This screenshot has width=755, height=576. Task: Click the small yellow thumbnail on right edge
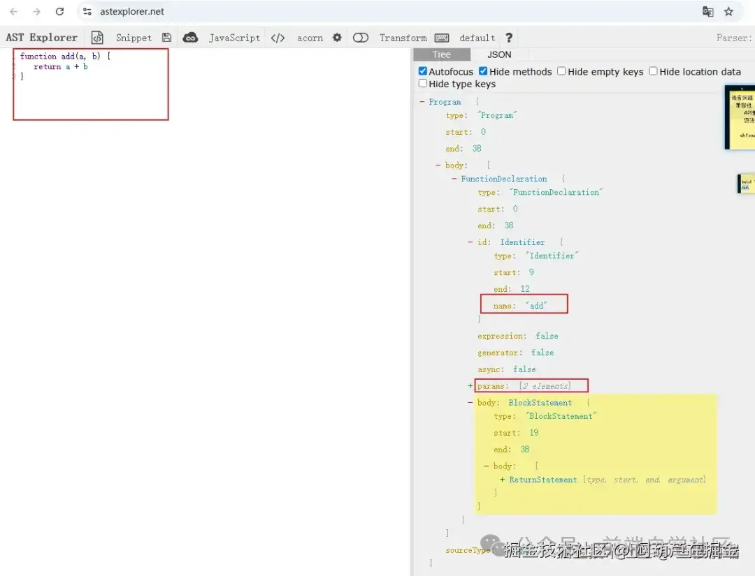click(747, 184)
